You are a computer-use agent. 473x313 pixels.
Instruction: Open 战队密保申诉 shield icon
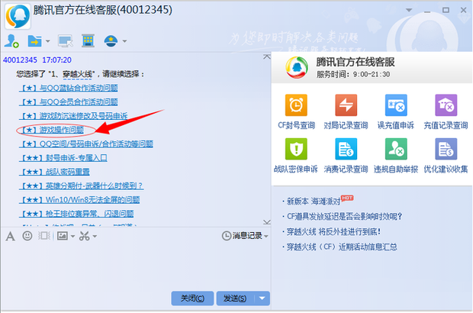[x=296, y=149]
